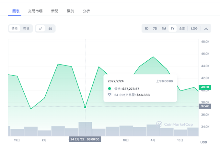Viewport: 220px width, 146px height.
Task: Open the 新聞 tab
Action: coord(54,11)
